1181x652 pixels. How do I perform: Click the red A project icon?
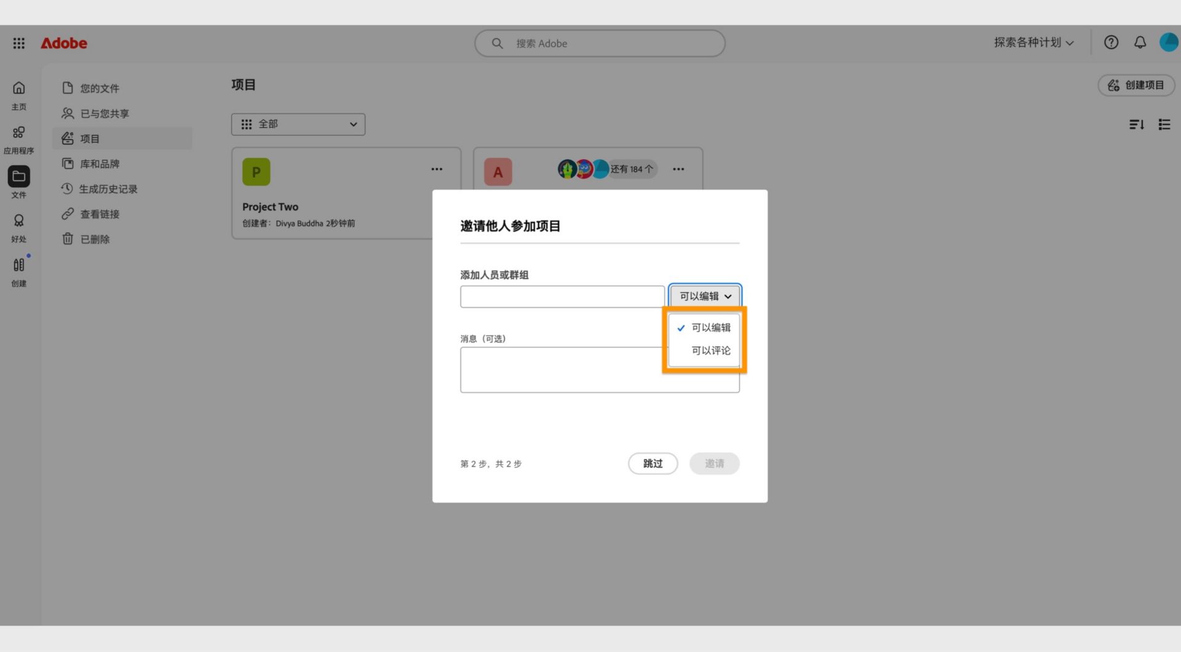498,172
